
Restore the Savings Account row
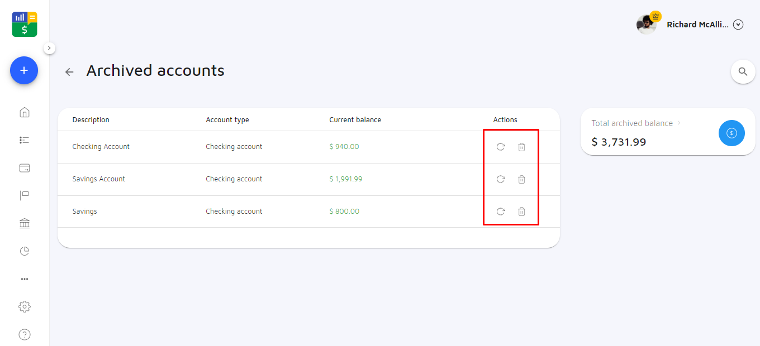501,179
